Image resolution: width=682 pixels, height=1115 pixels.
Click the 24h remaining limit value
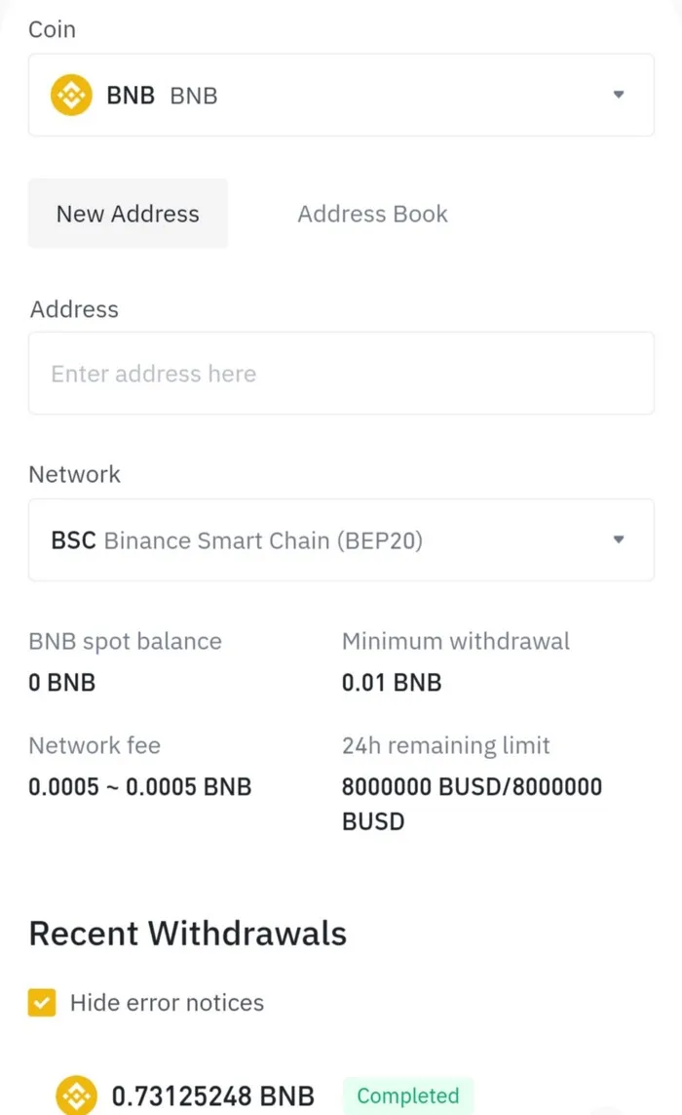(x=472, y=786)
